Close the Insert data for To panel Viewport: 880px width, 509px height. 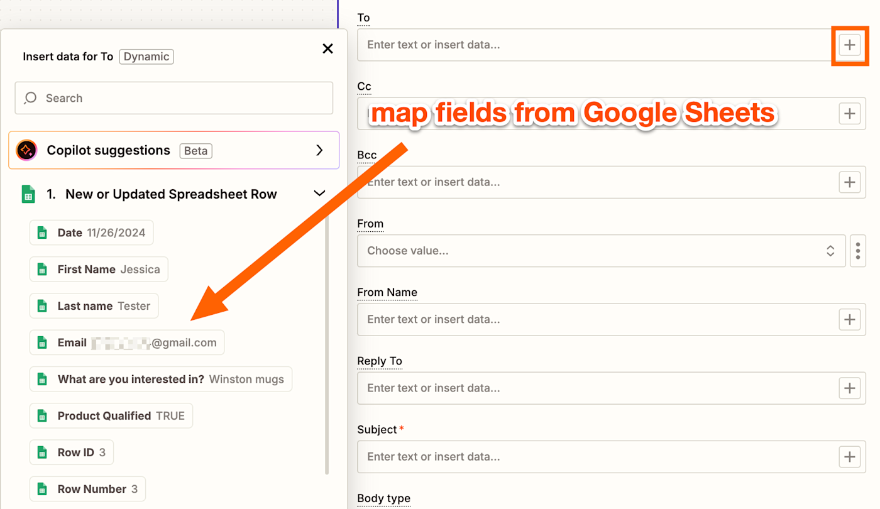click(x=327, y=48)
